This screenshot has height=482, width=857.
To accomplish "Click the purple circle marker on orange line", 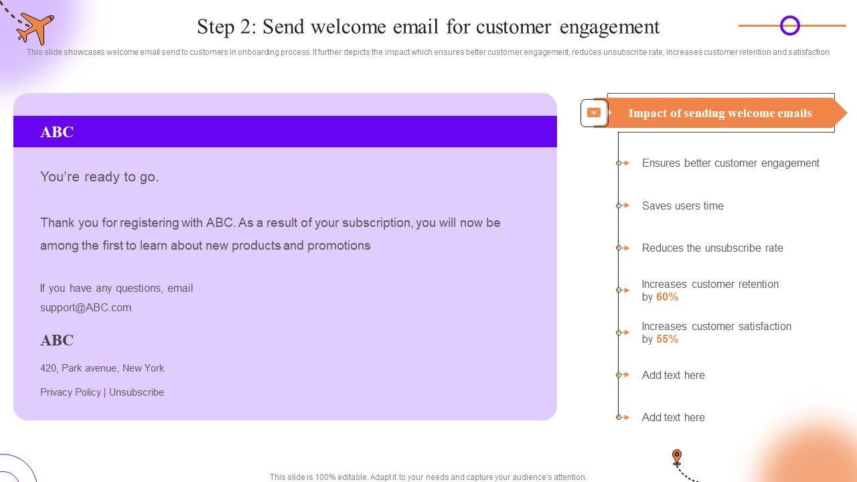I will (790, 26).
